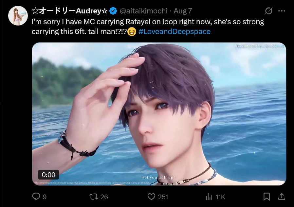Open the three-dot more options menu
This screenshot has width=294, height=207.
pos(282,11)
